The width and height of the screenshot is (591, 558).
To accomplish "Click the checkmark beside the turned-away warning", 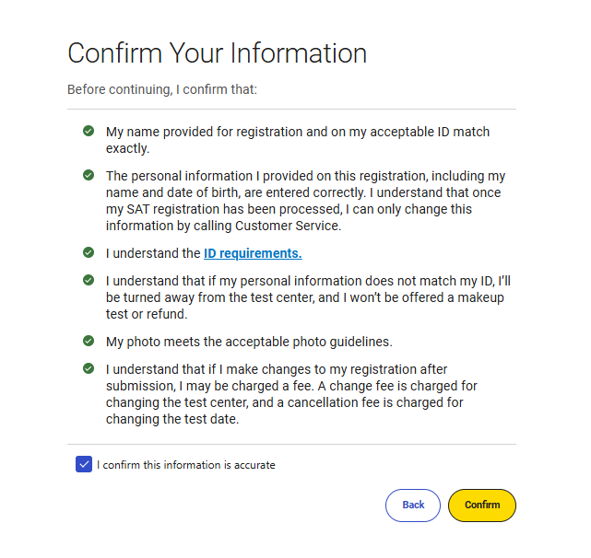I will [x=88, y=279].
